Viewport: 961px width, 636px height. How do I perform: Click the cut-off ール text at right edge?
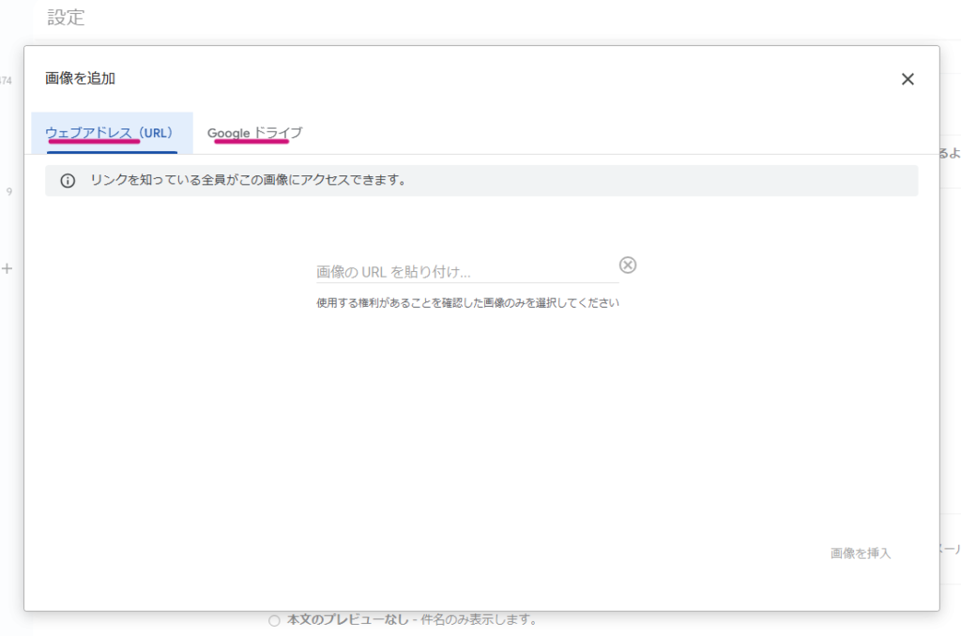click(x=950, y=550)
